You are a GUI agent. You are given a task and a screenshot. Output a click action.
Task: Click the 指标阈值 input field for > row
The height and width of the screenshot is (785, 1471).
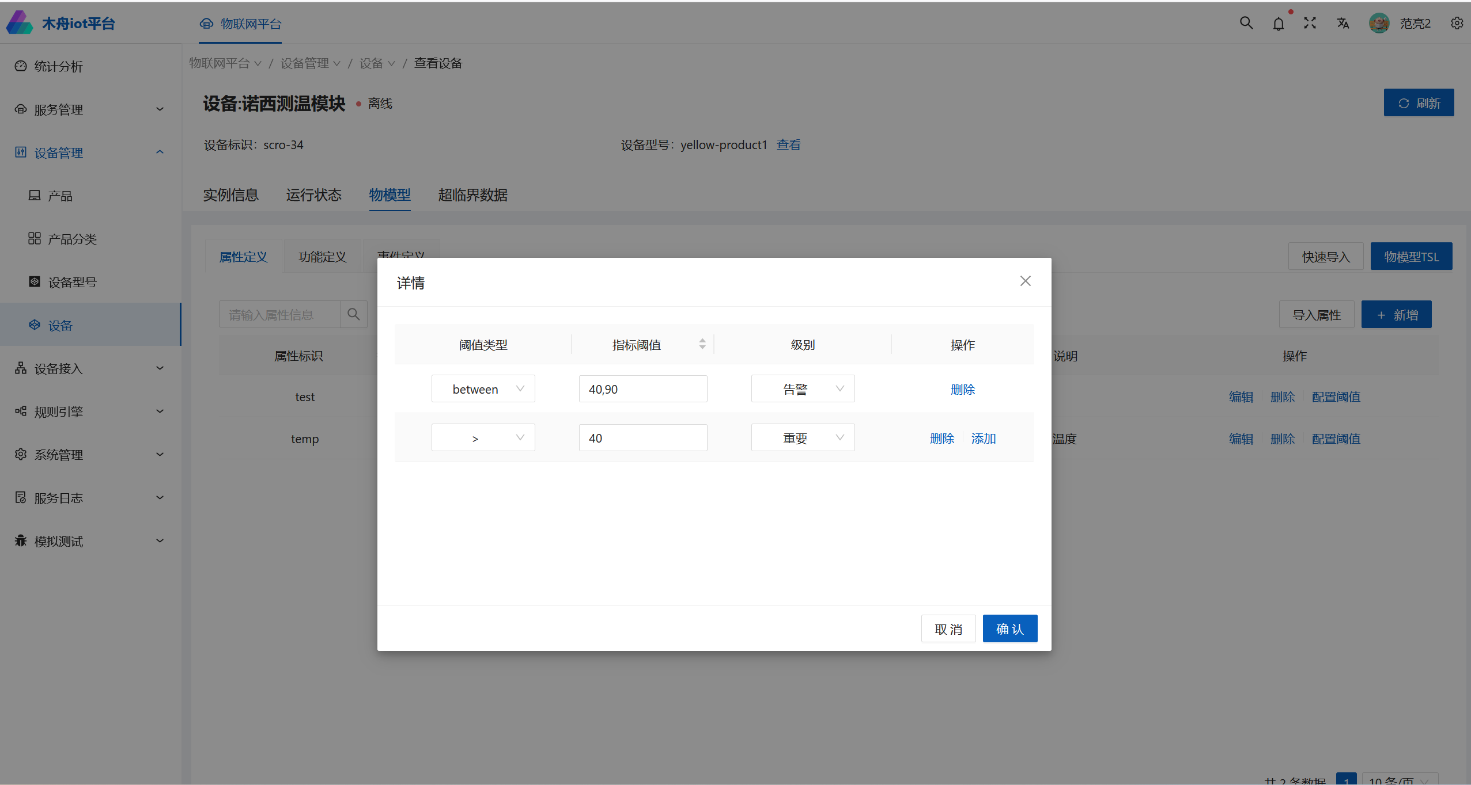(x=643, y=438)
